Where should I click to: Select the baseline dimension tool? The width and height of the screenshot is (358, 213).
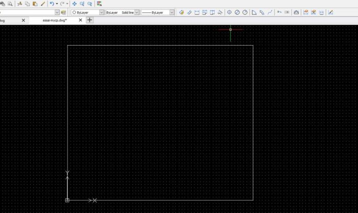(205, 12)
